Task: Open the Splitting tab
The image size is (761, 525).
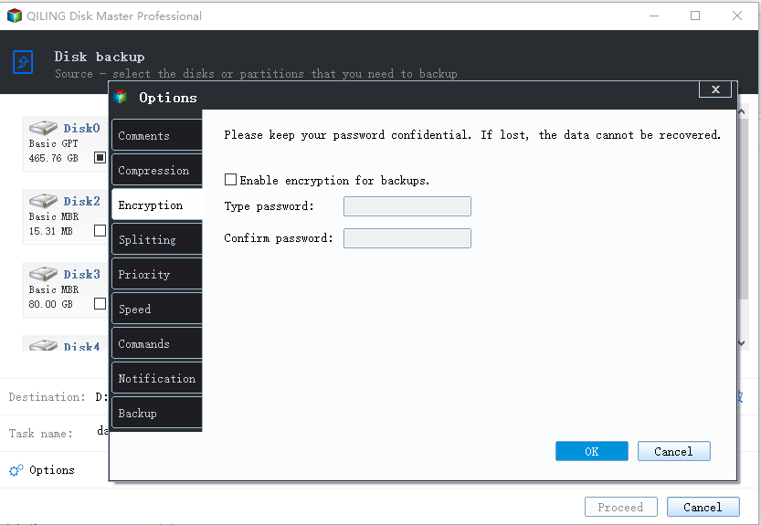Action: point(157,240)
